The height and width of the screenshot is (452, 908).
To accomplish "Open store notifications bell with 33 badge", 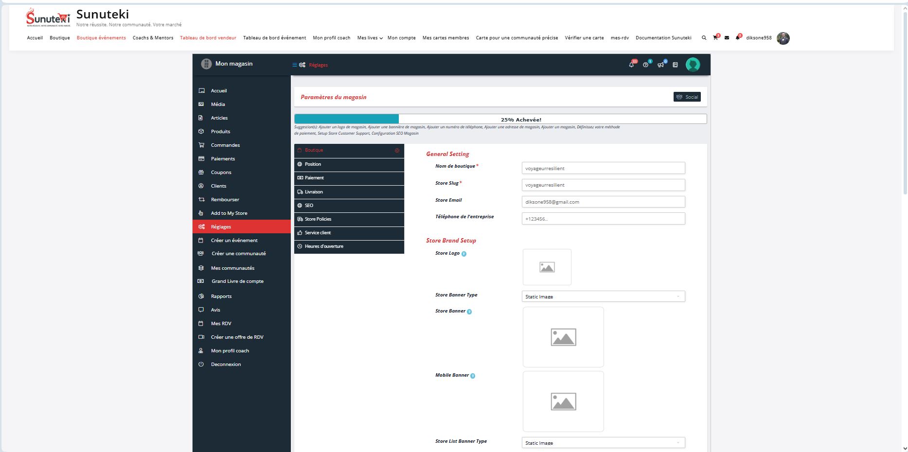I will click(631, 65).
